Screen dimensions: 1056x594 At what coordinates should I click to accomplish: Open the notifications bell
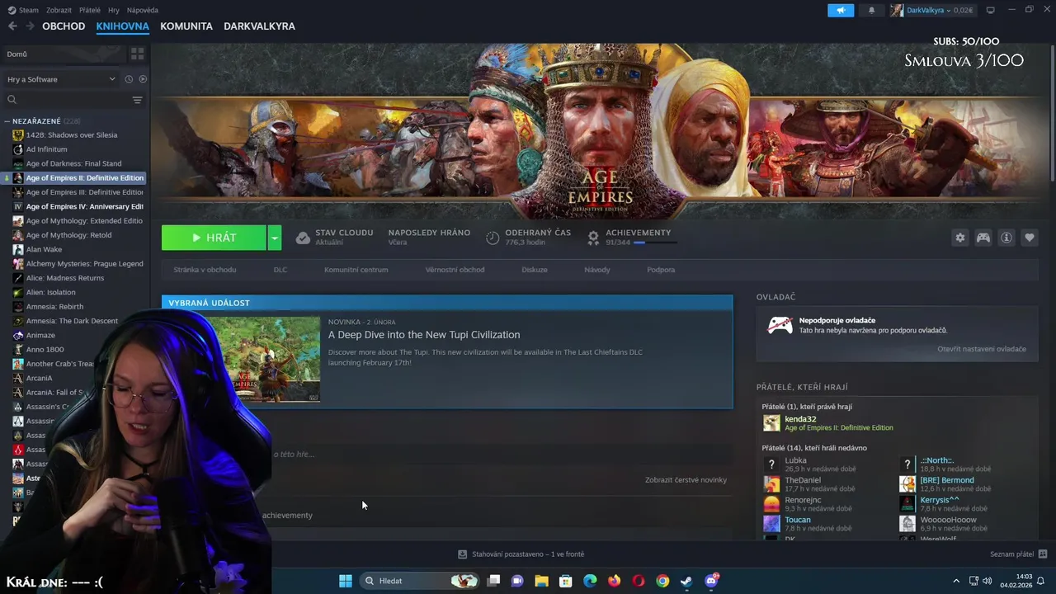click(871, 10)
